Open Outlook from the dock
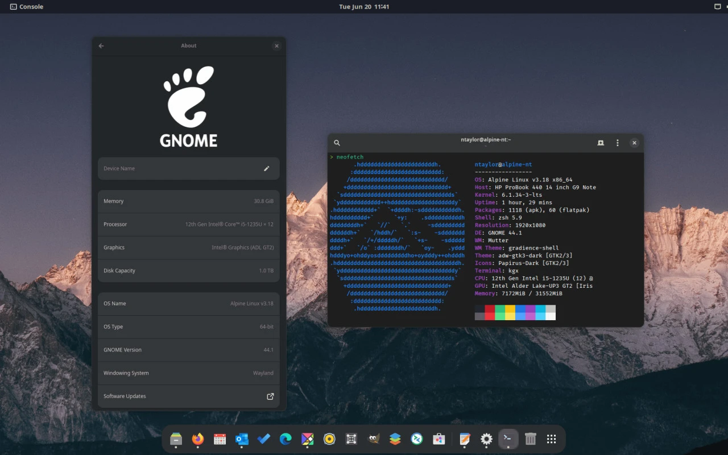 click(242, 439)
